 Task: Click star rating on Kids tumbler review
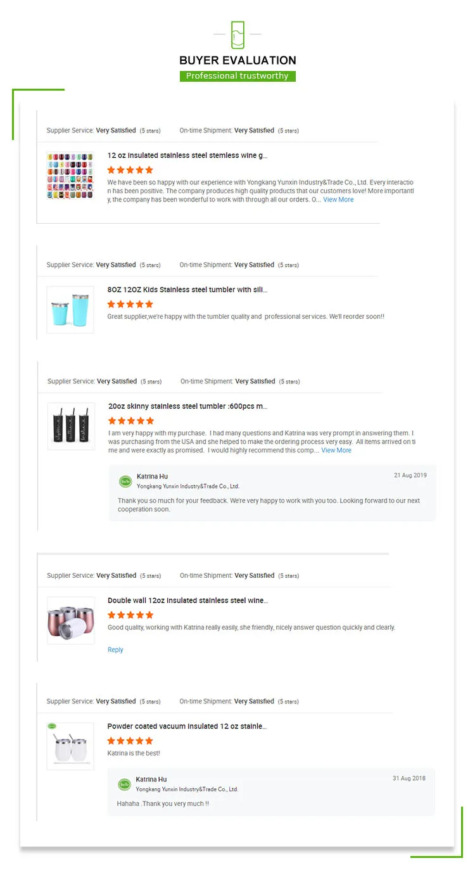[130, 304]
